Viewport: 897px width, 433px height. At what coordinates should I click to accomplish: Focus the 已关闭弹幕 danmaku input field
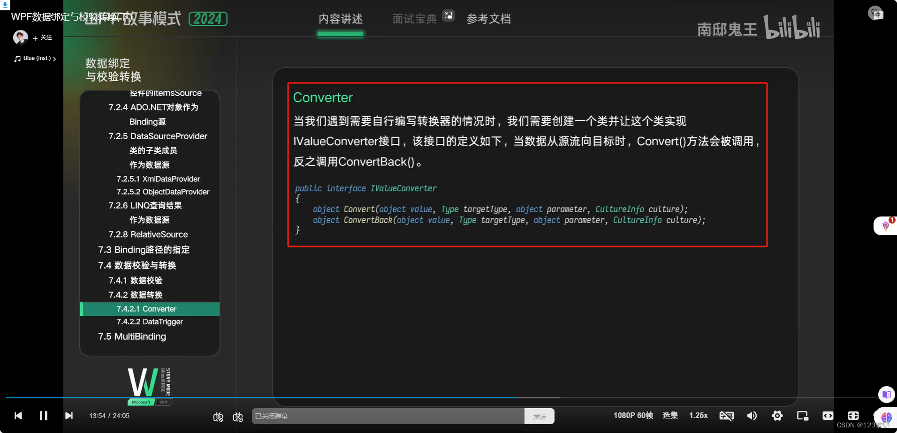[x=388, y=416]
